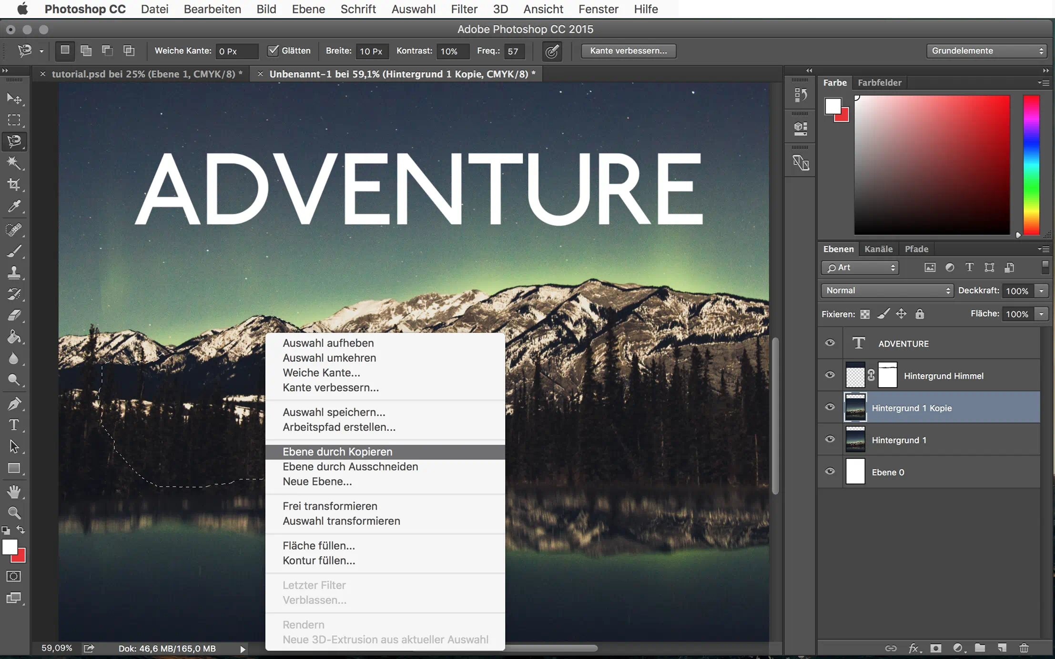Click the trash icon to delete layer
Image resolution: width=1055 pixels, height=659 pixels.
pos(1024,648)
